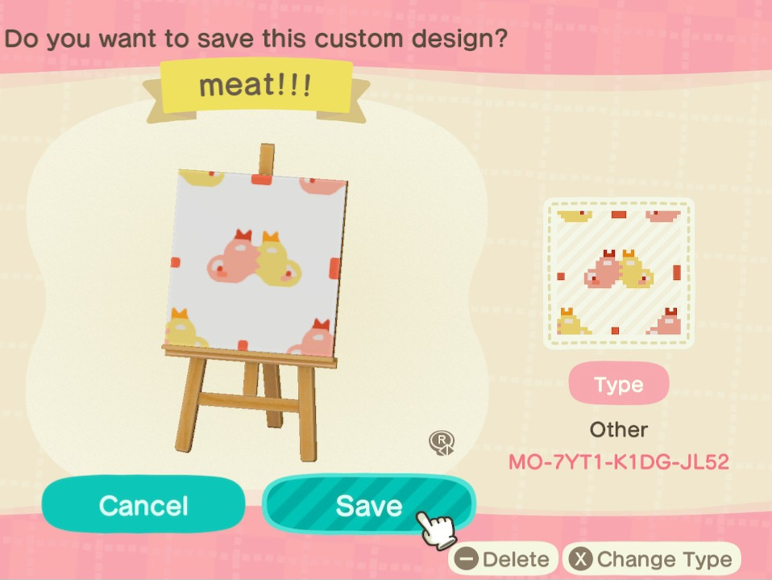Select the Delete option
Screen dimensions: 772x580
click(x=503, y=559)
